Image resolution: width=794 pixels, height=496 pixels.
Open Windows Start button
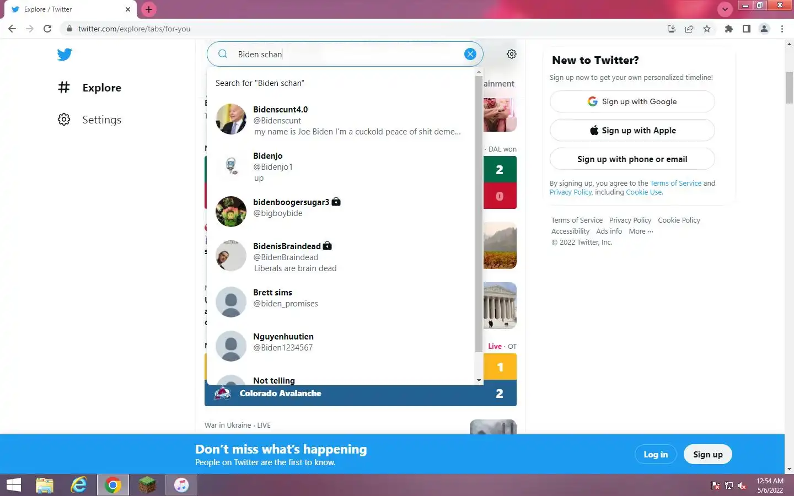(x=14, y=485)
